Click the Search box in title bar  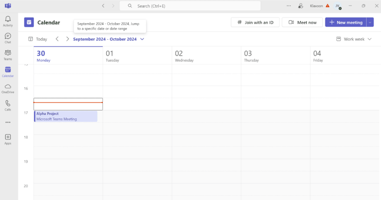pos(190,6)
